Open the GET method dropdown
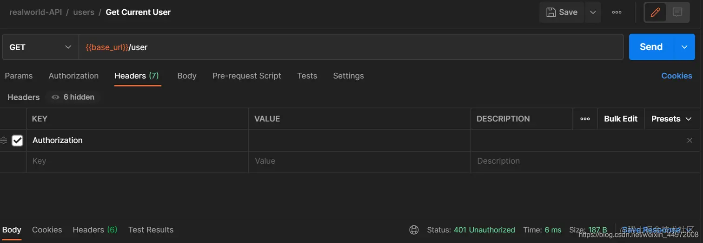The image size is (703, 243). point(40,47)
